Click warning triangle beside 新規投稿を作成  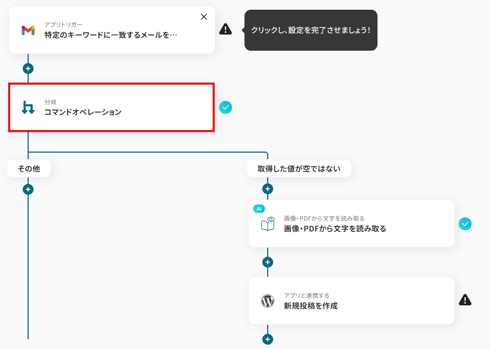click(x=465, y=300)
